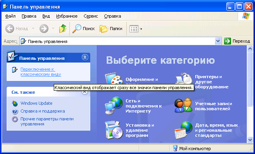Click the Control Panel header icon in sidebar
This screenshot has width=255, height=154.
pyautogui.click(x=13, y=56)
